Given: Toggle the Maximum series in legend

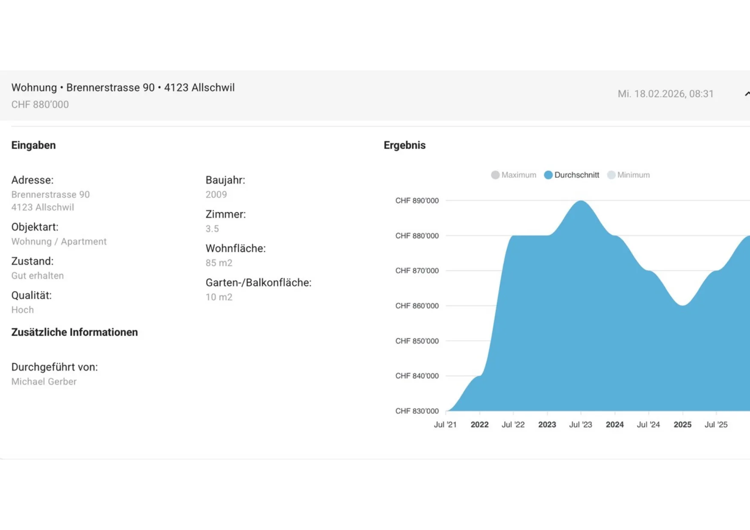Looking at the screenshot, I should click(x=514, y=175).
